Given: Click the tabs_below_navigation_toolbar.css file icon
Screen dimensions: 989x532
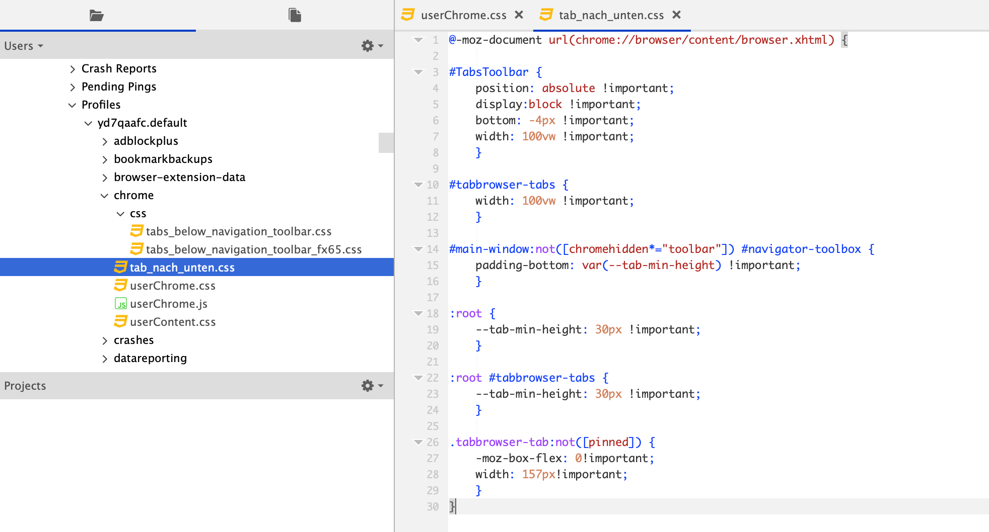Looking at the screenshot, I should [x=136, y=231].
